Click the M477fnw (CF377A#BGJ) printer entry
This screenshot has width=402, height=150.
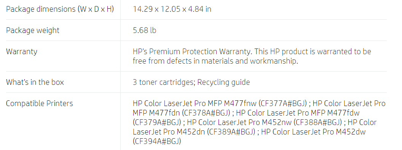pyautogui.click(x=220, y=103)
